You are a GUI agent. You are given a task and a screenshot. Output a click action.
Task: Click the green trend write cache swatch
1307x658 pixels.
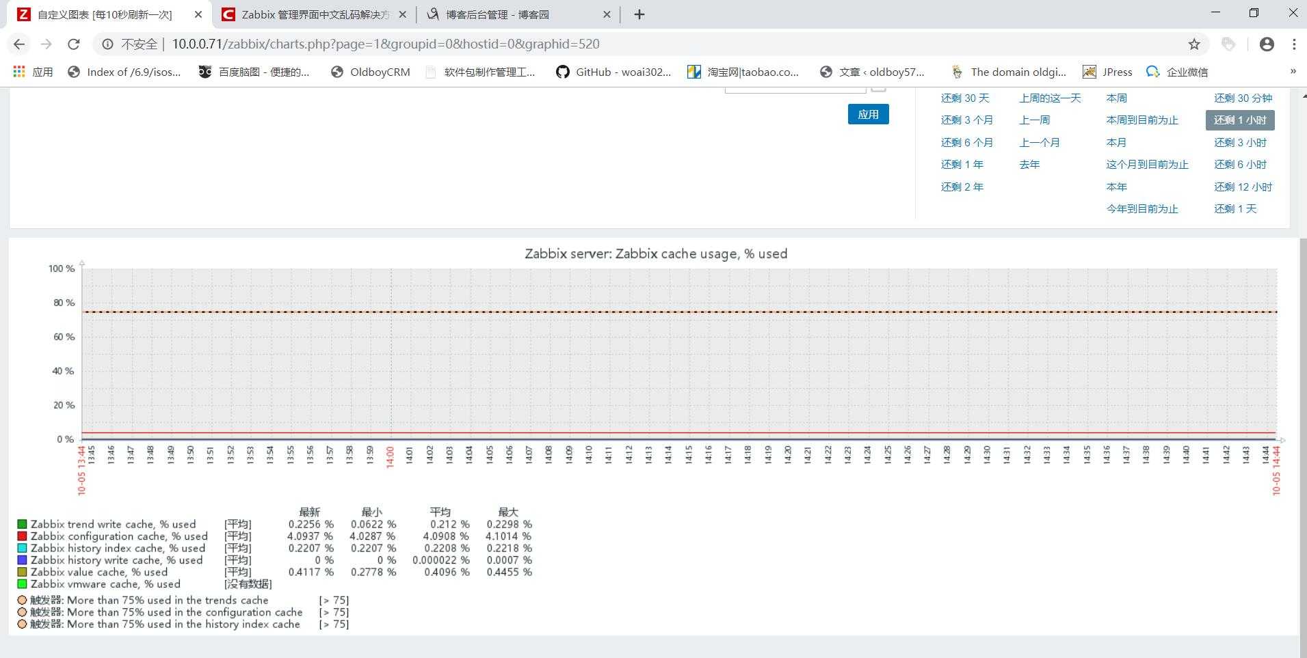(22, 525)
